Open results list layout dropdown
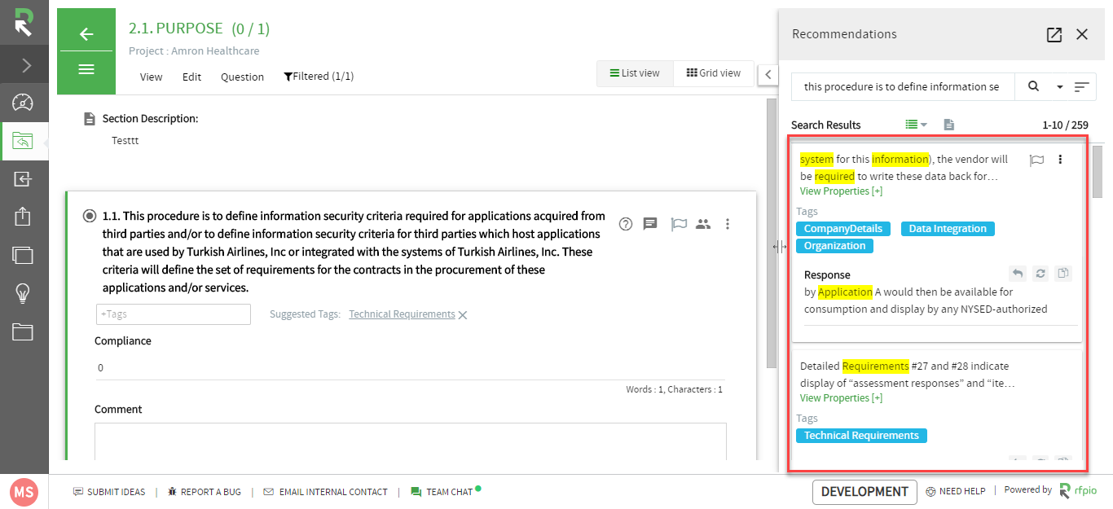 click(x=917, y=125)
